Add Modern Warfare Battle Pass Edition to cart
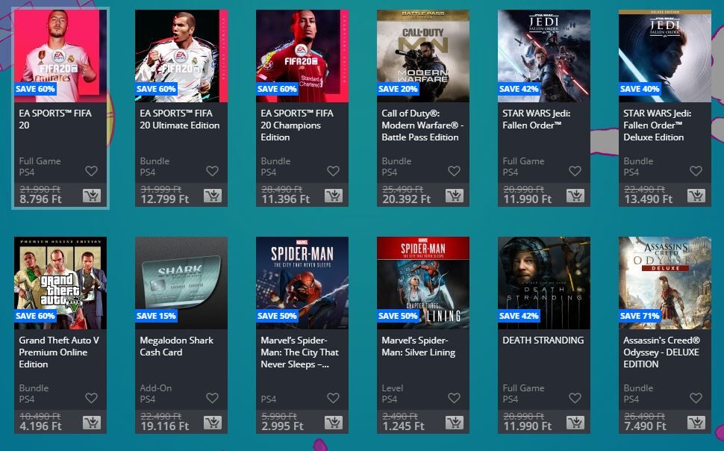Viewport: 724px width, 451px height. 455,196
